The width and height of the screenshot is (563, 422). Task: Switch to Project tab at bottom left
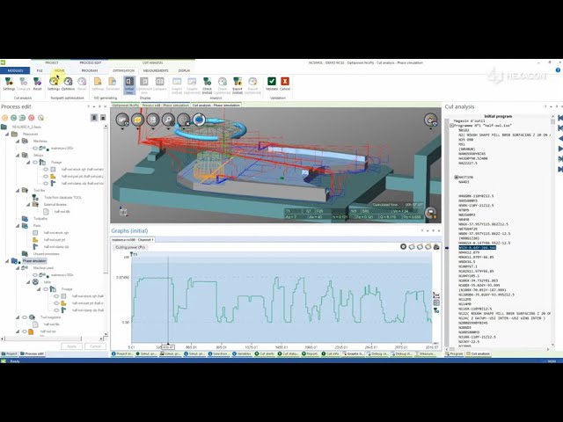(10, 353)
